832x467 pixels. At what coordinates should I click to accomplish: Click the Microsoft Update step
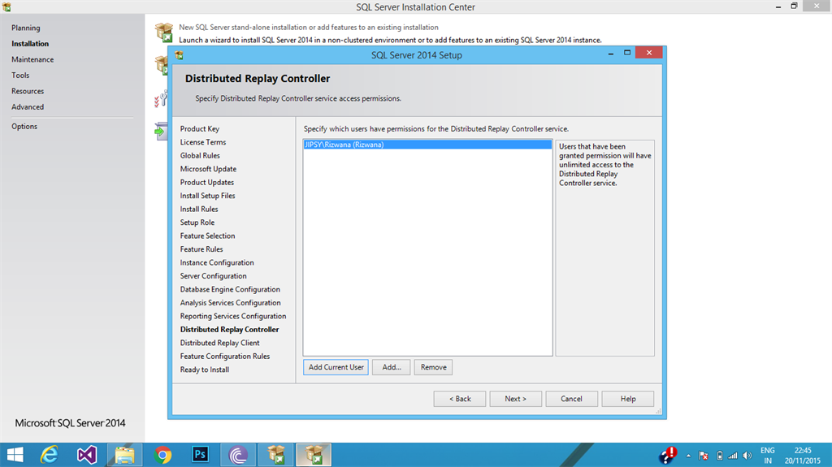pos(208,169)
